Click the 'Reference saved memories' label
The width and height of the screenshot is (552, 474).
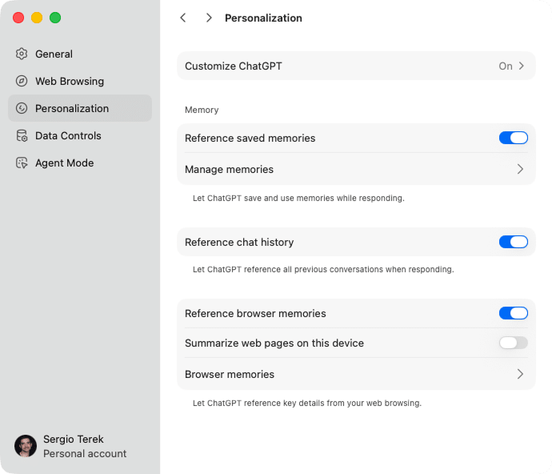click(250, 139)
